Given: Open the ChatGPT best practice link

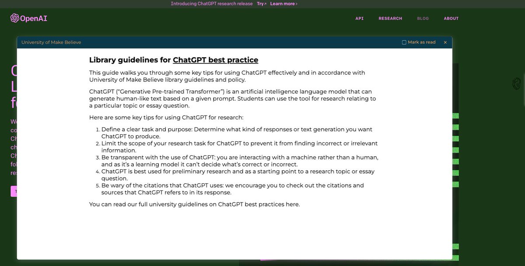Looking at the screenshot, I should click(215, 59).
